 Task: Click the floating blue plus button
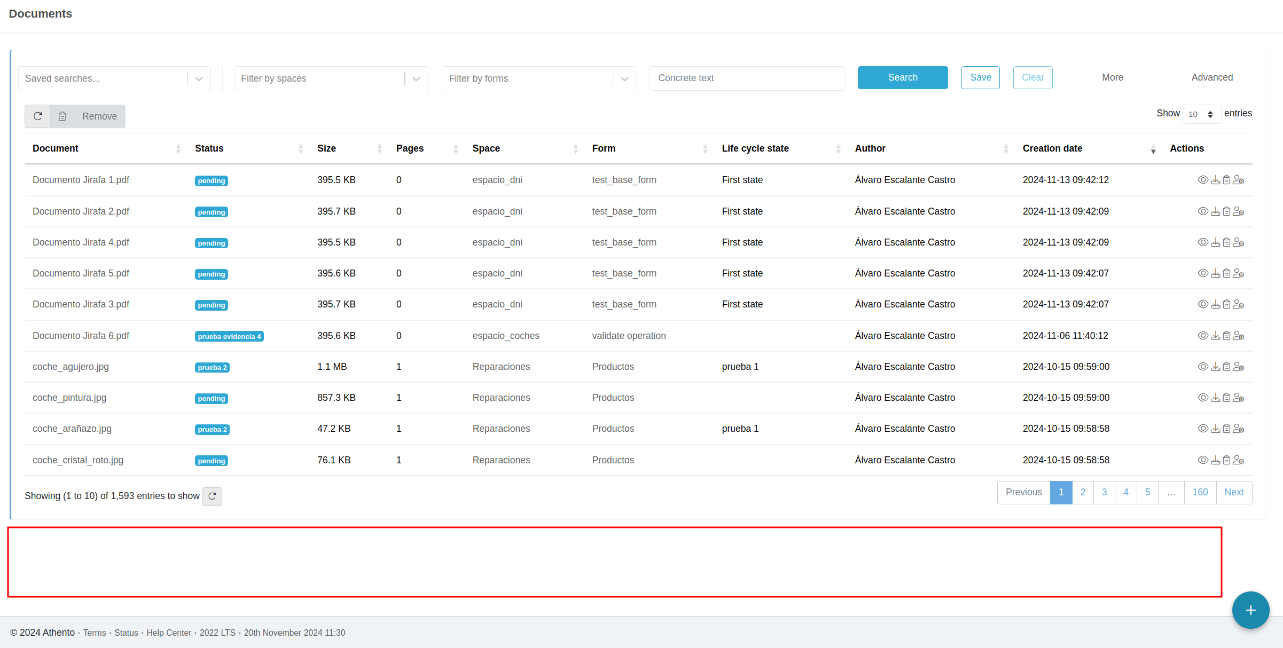point(1250,610)
